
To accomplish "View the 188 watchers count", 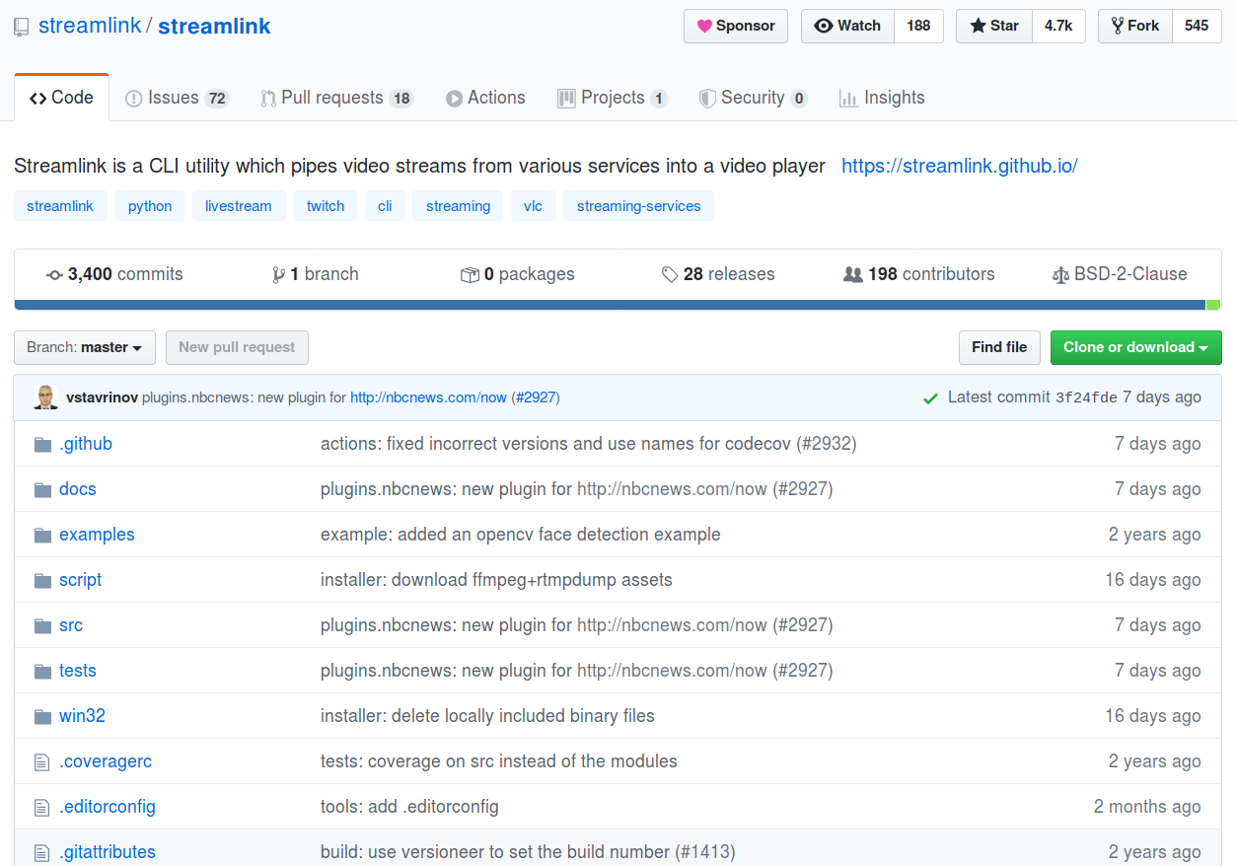I will tap(918, 27).
